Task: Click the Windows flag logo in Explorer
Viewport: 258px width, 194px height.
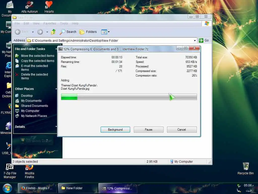Action: (207, 23)
